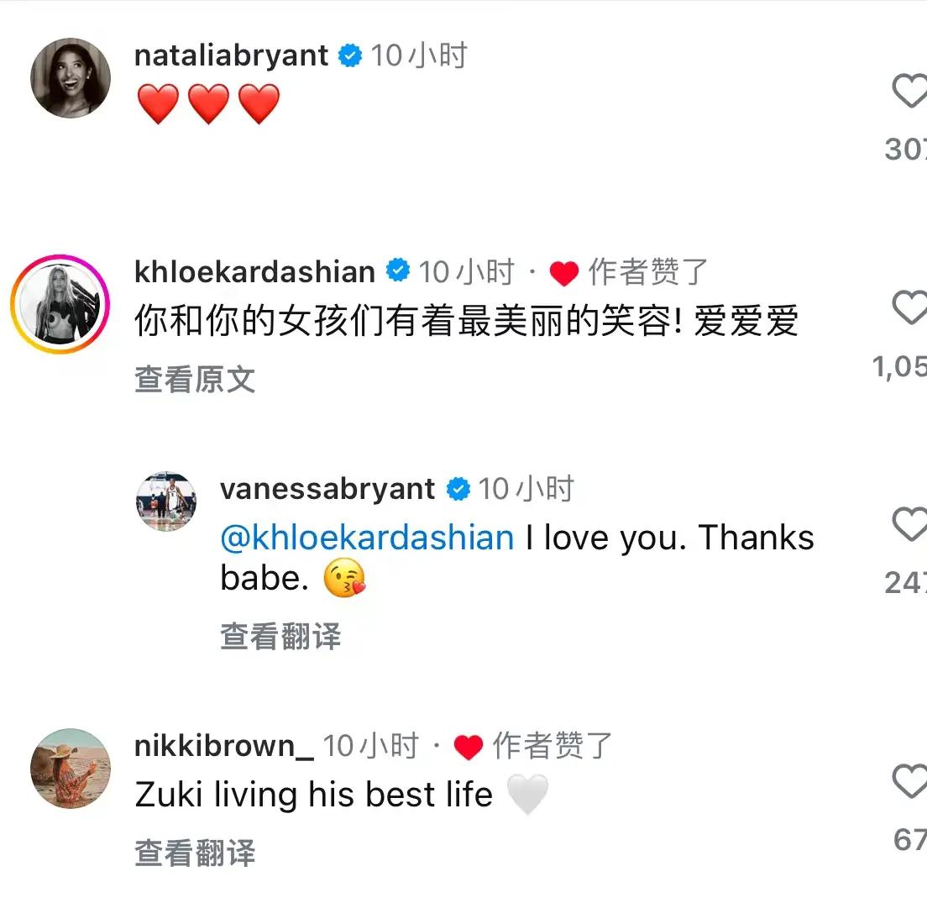Viewport: 927px width, 903px height.
Task: View khloekardashian's story ring avatar
Action: click(x=60, y=305)
